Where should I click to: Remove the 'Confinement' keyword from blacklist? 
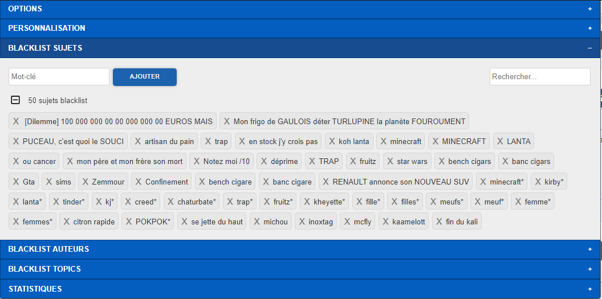pos(139,182)
